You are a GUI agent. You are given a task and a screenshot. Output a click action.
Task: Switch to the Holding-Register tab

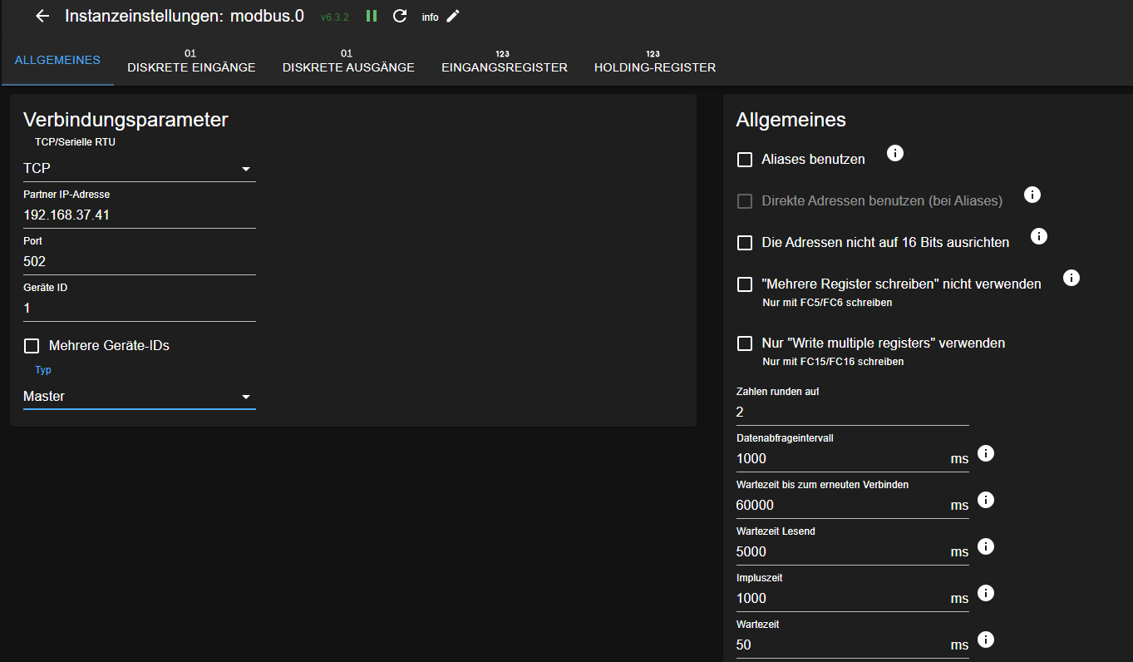pos(654,62)
